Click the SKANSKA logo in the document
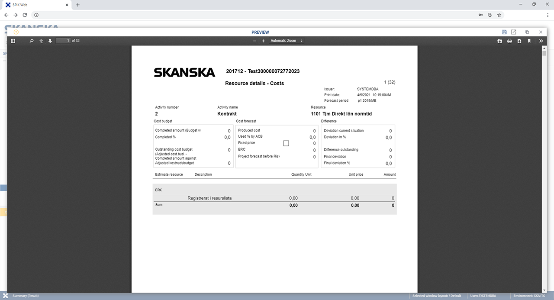 (x=184, y=72)
